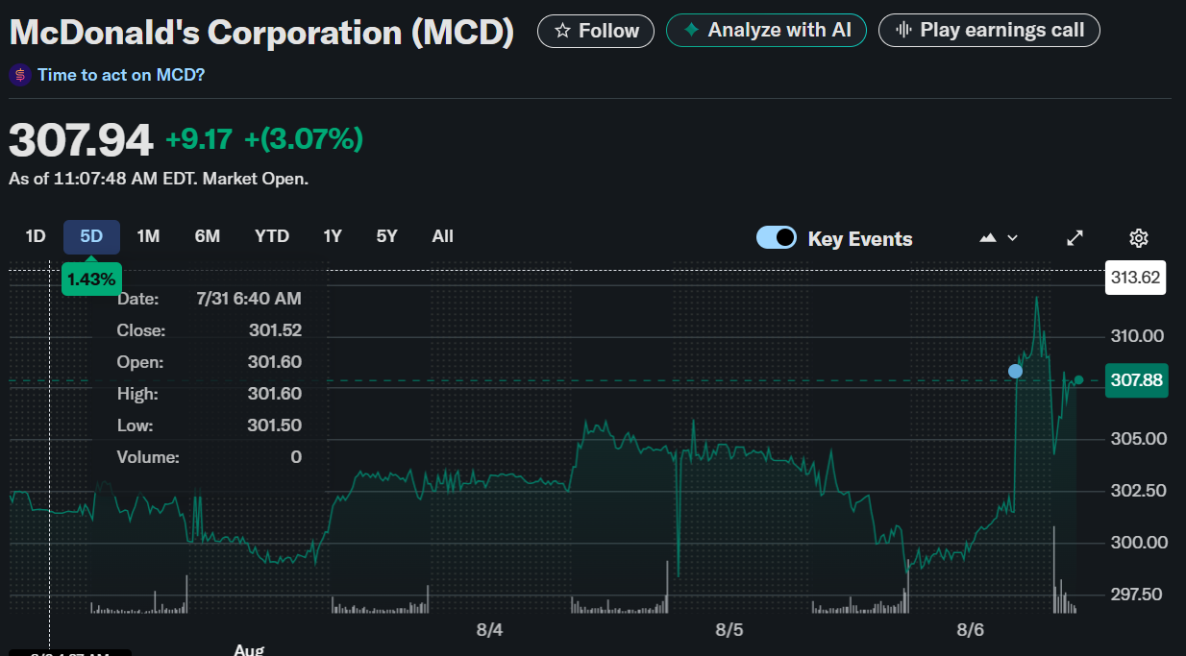
Task: Click the 8/6 date axis label
Action: (971, 631)
